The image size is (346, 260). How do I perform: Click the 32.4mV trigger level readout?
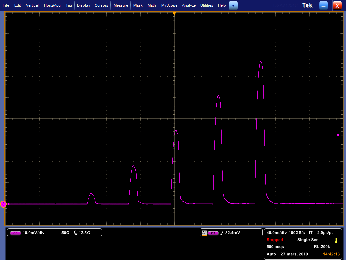point(232,233)
